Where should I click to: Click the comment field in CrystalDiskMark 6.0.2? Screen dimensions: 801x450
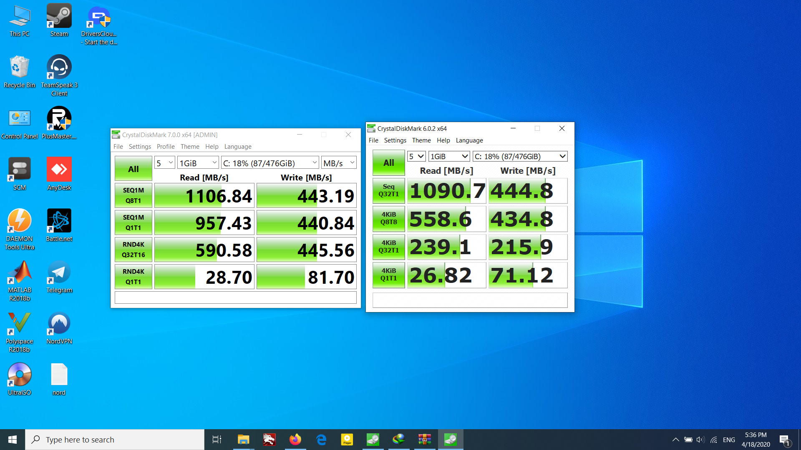click(x=470, y=300)
